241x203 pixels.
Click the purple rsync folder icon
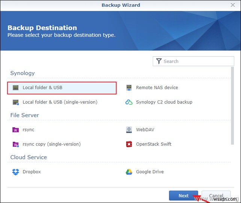pos(15,130)
